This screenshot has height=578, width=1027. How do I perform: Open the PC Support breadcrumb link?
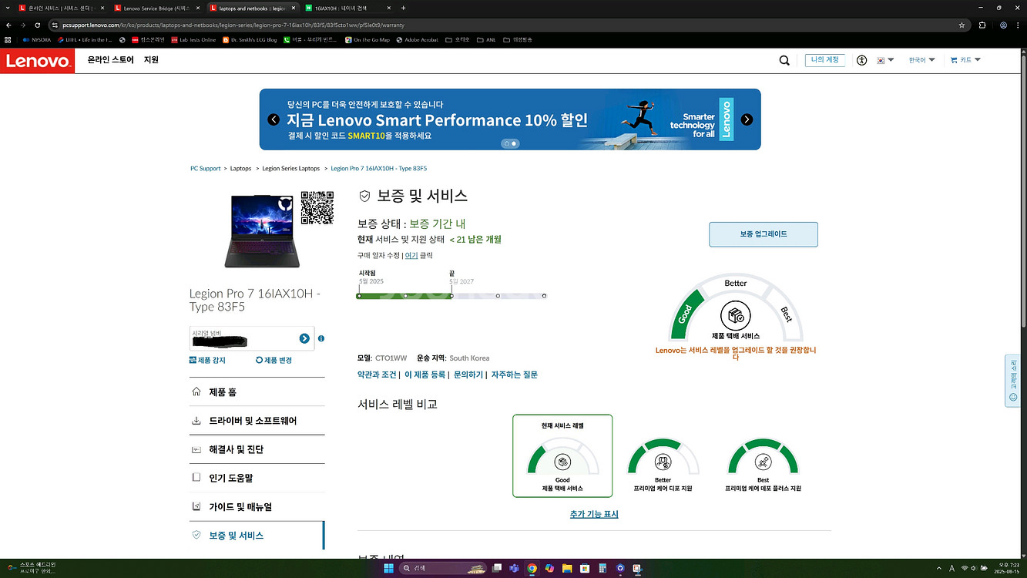tap(206, 168)
